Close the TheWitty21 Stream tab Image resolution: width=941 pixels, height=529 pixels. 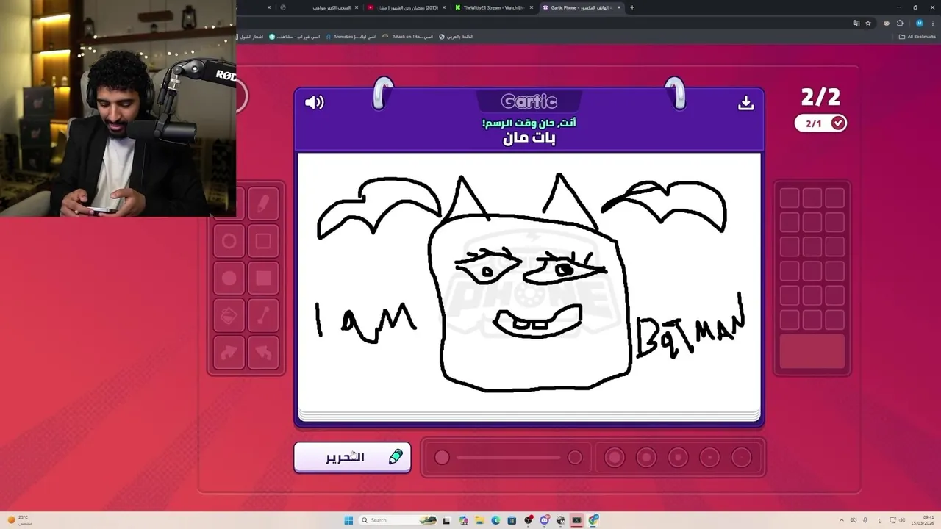(x=532, y=7)
